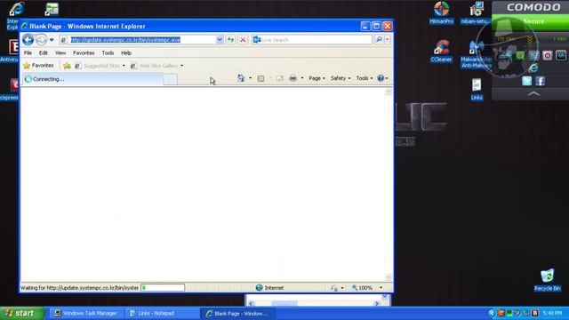This screenshot has height=320, width=569.
Task: Click the Read Mail icon in command bar
Action: click(x=279, y=78)
